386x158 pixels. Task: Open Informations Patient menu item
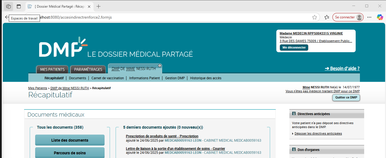coord(145,78)
